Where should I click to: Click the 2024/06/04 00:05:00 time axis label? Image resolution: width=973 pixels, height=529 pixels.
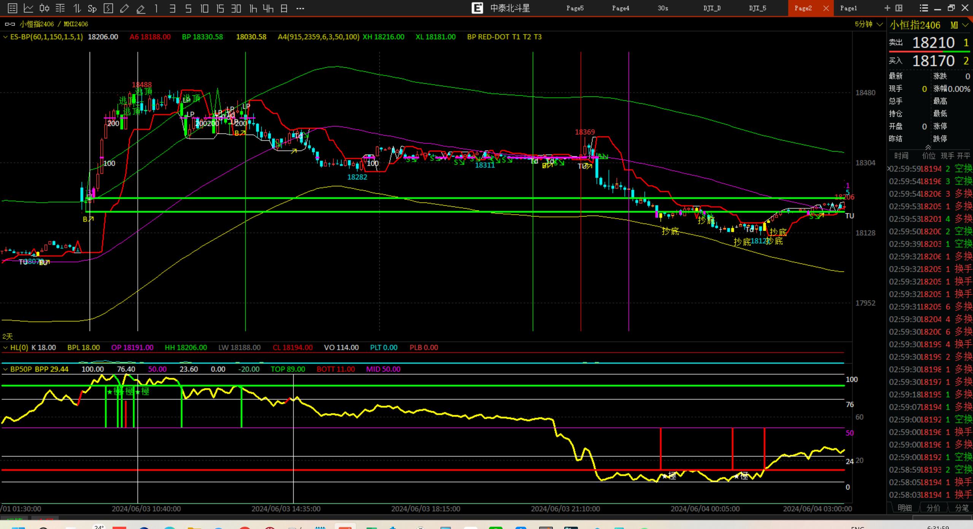[x=705, y=508]
